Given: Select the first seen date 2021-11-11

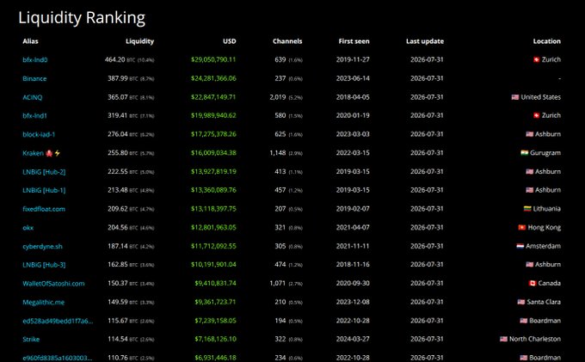Looking at the screenshot, I should click(353, 246).
